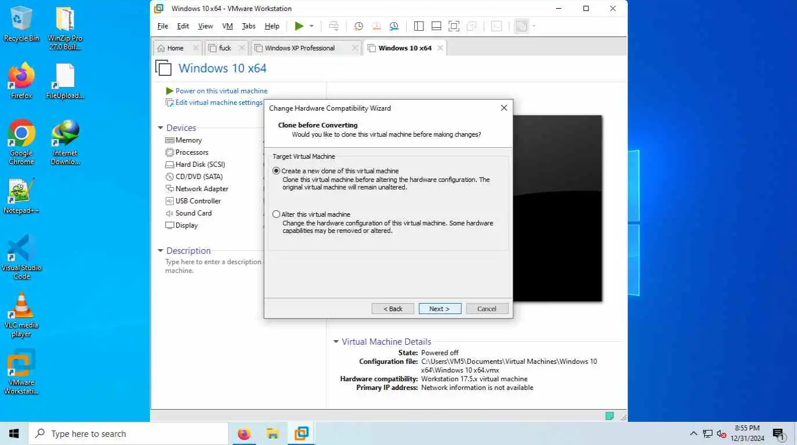Select the Sound Card device

188,213
